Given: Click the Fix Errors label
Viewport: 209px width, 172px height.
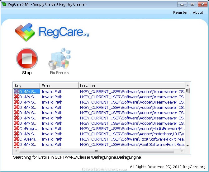Looking at the screenshot, I should [59, 73].
